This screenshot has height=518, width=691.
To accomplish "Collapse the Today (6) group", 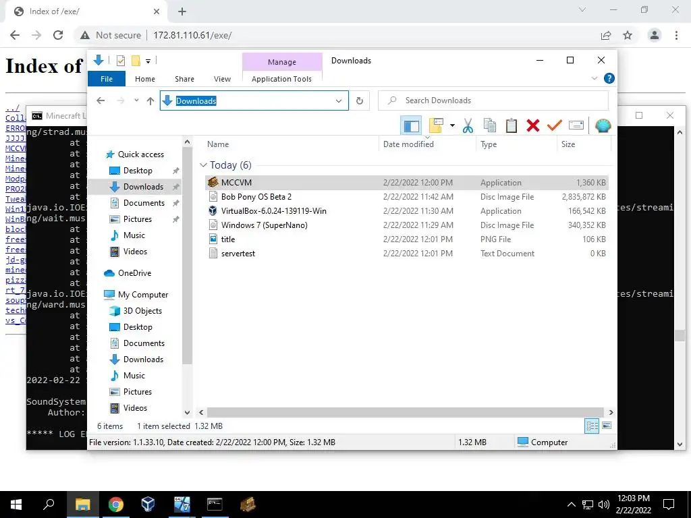I will pos(203,165).
